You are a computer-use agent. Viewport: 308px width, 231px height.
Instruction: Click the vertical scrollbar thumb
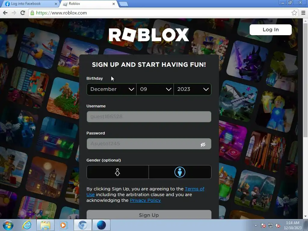(x=305, y=81)
